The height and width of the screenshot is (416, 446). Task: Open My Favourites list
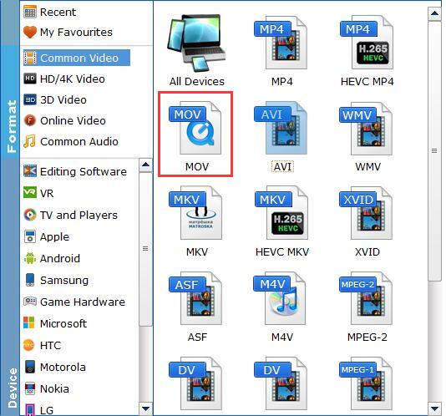point(68,32)
